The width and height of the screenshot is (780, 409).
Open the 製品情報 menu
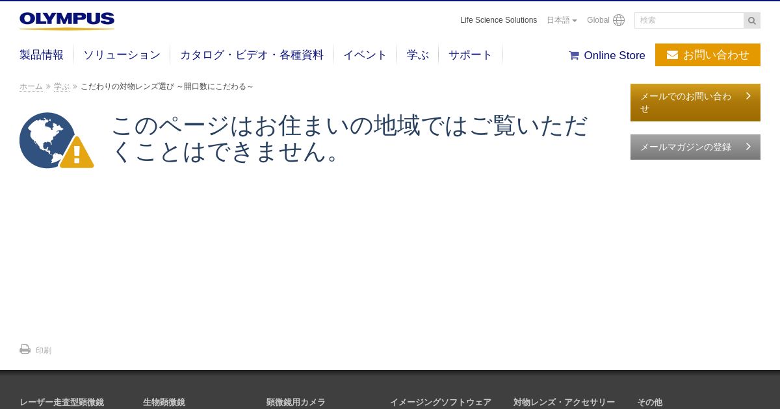tap(42, 55)
